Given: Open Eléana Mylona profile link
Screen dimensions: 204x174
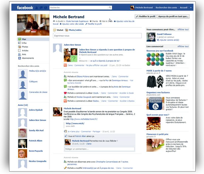Looking at the screenshot, I should pyautogui.click(x=83, y=76).
